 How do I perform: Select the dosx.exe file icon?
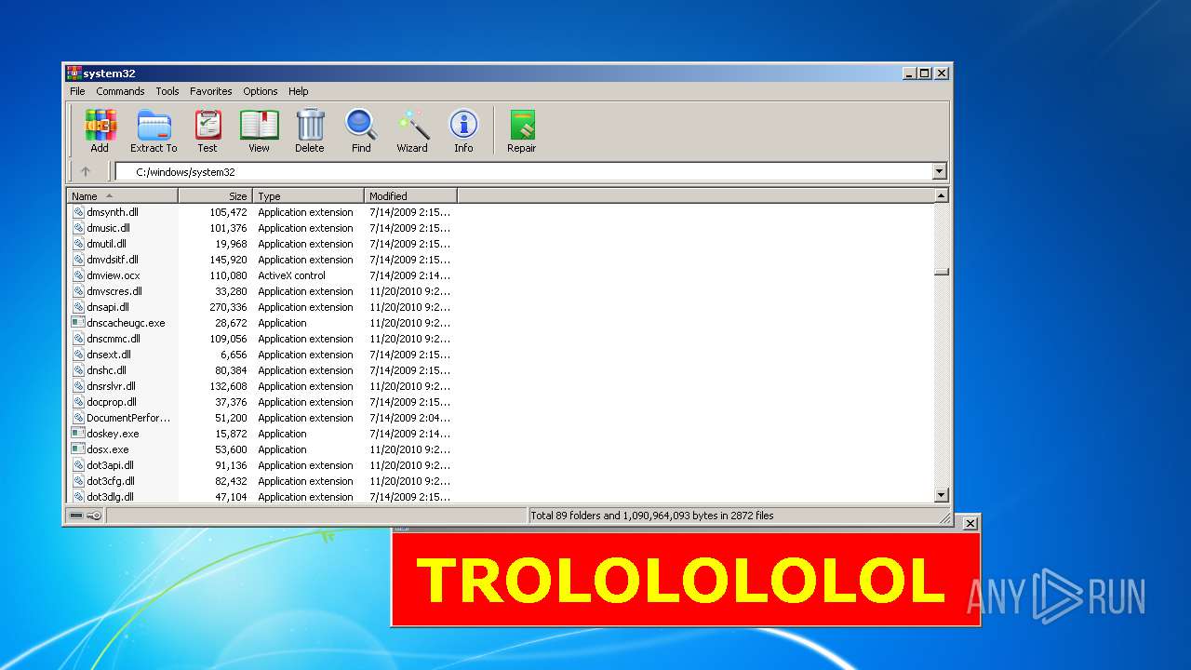(78, 449)
